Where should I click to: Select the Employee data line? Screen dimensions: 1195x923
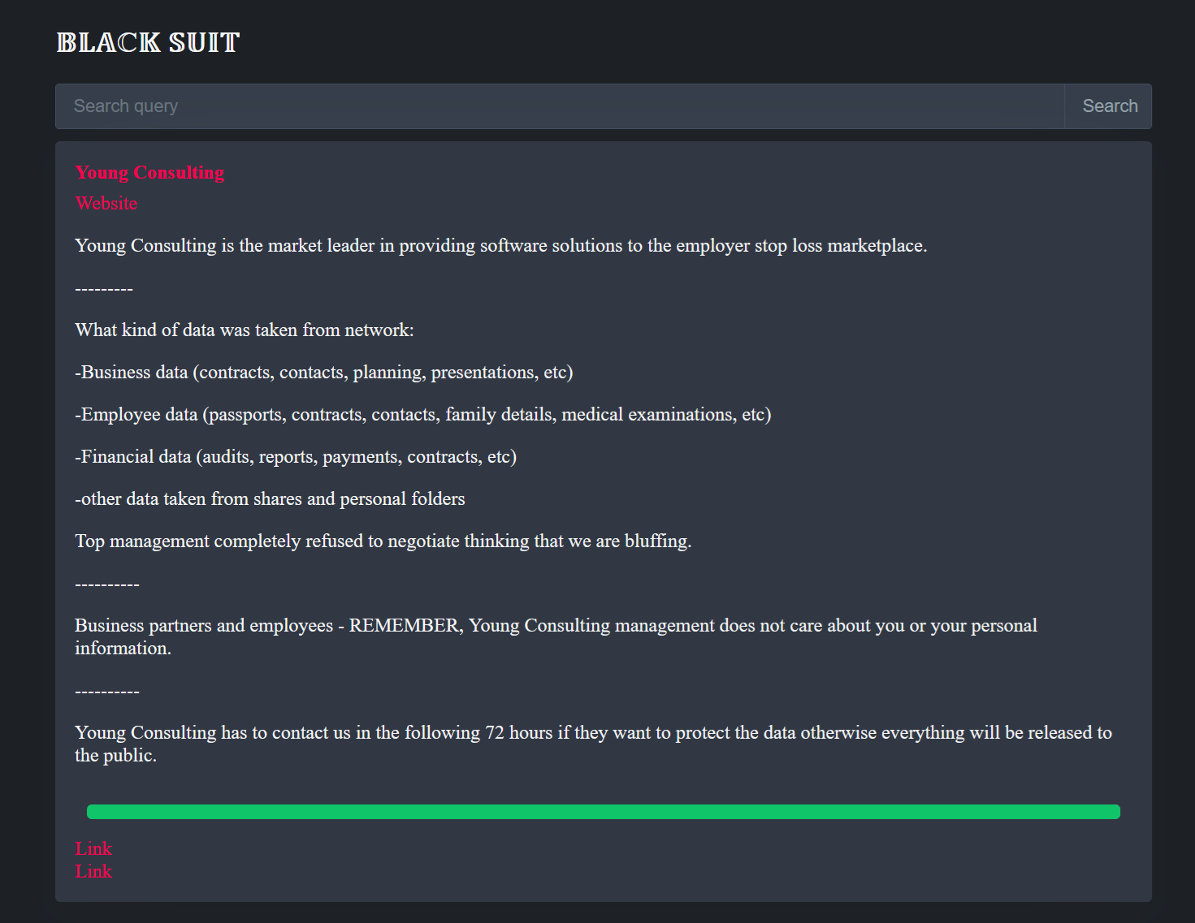(422, 415)
